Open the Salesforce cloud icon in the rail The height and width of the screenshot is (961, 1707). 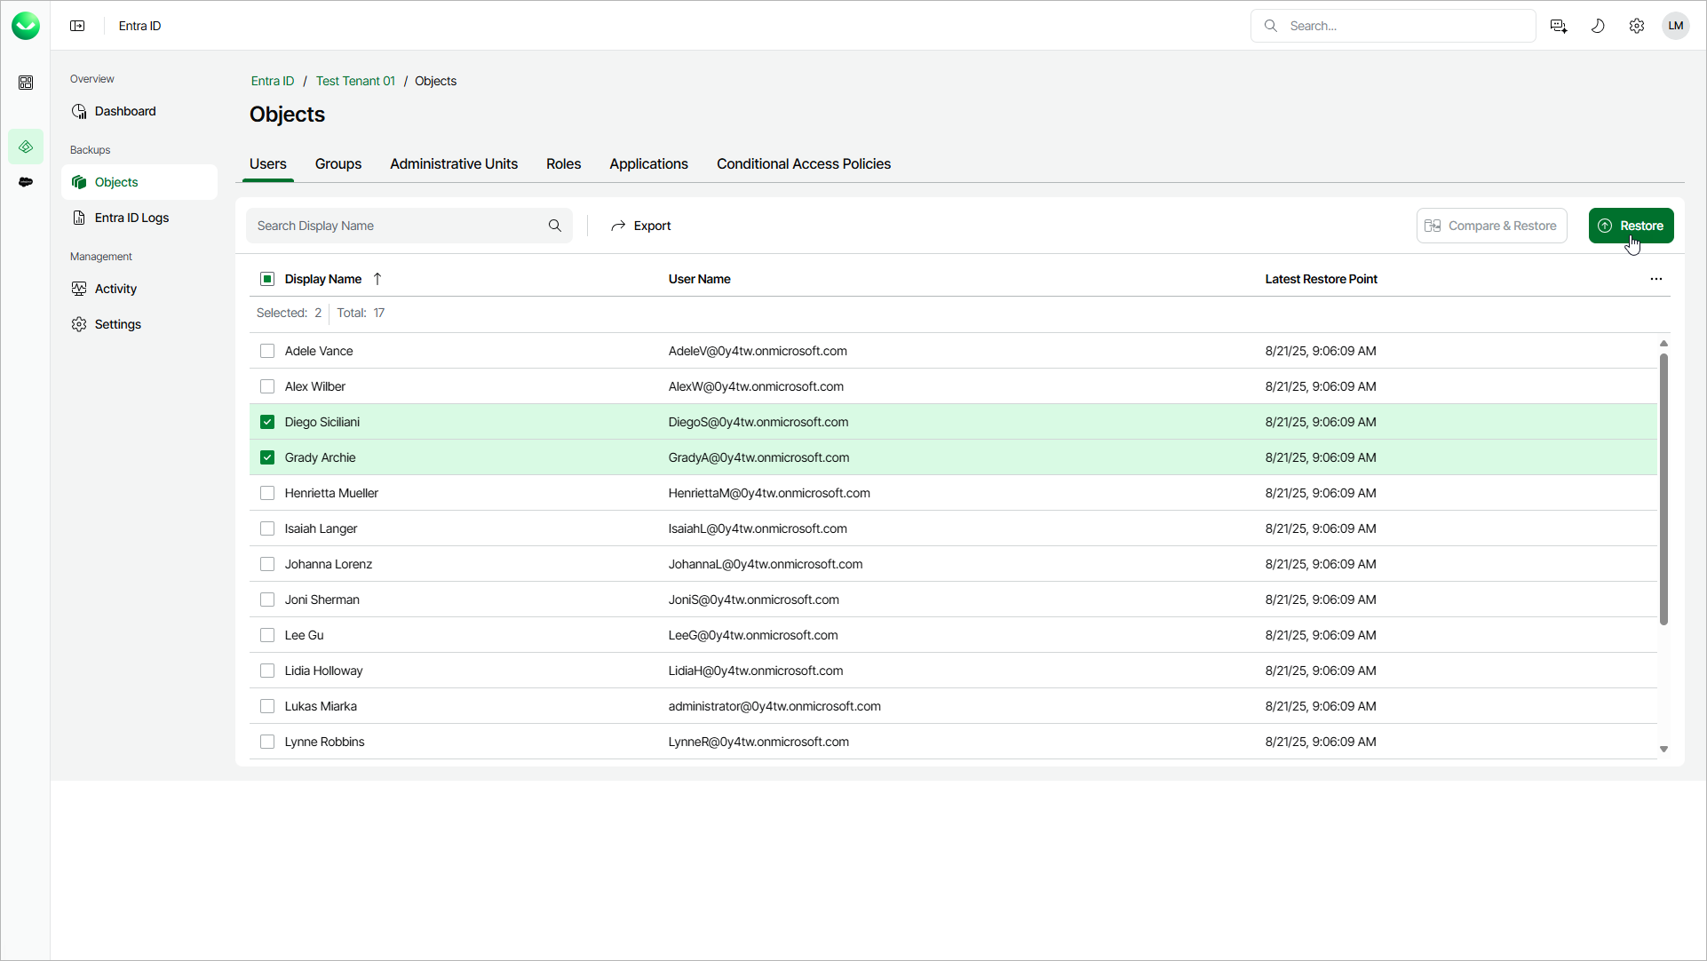(x=26, y=182)
